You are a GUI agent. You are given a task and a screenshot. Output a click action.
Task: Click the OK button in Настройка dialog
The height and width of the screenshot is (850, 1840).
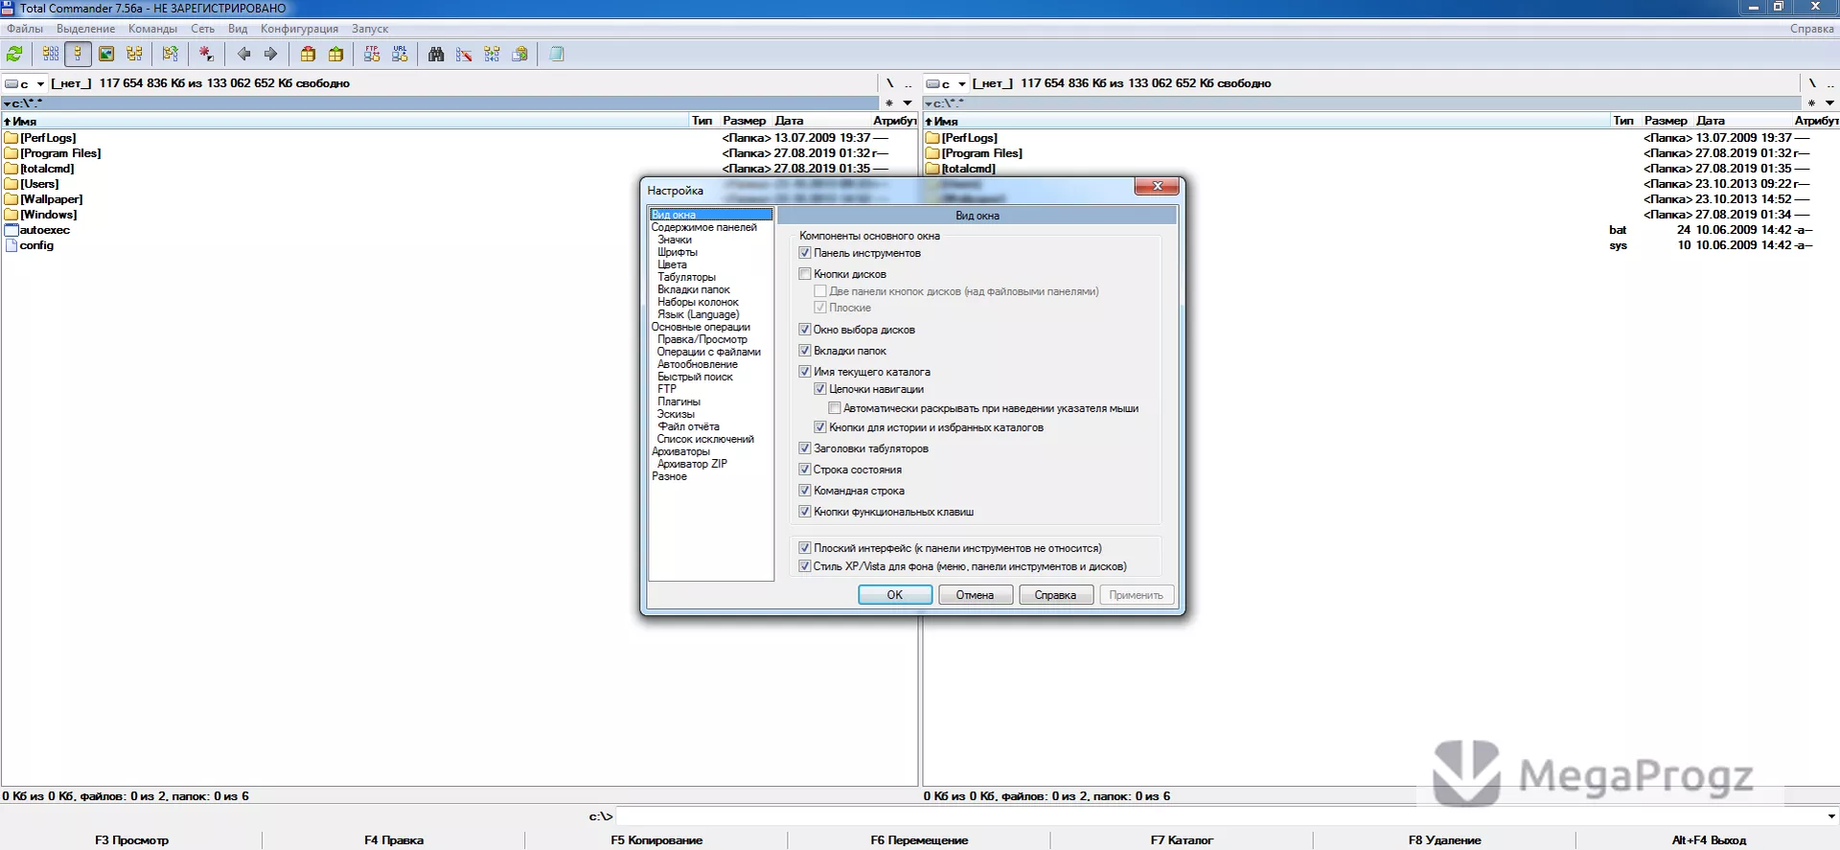pyautogui.click(x=895, y=595)
